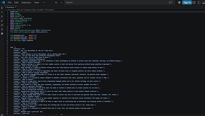Click the line "import speech_recognition as sr"

pyautogui.click(x=21, y=20)
